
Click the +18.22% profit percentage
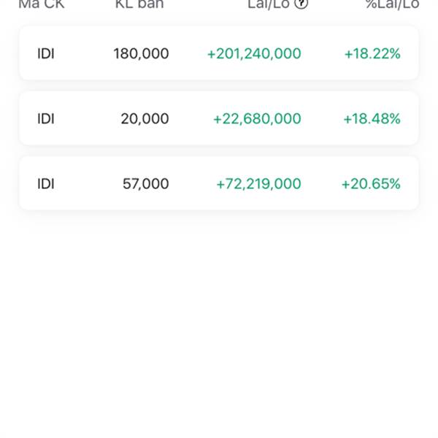(372, 53)
